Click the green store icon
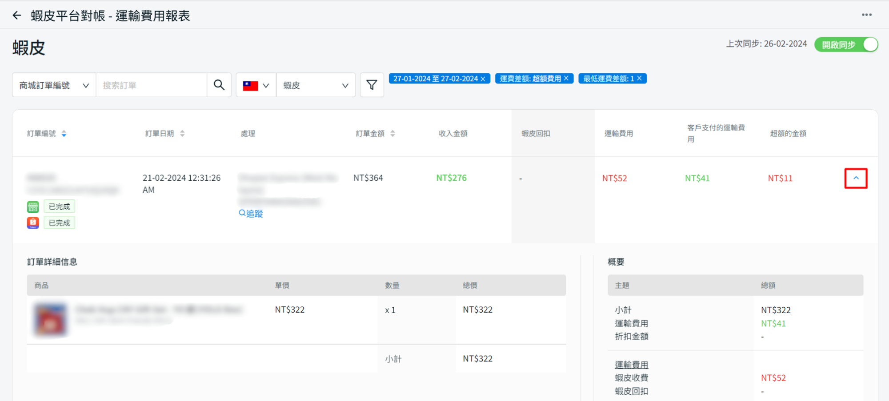Viewport: 889px width, 401px height. [33, 206]
